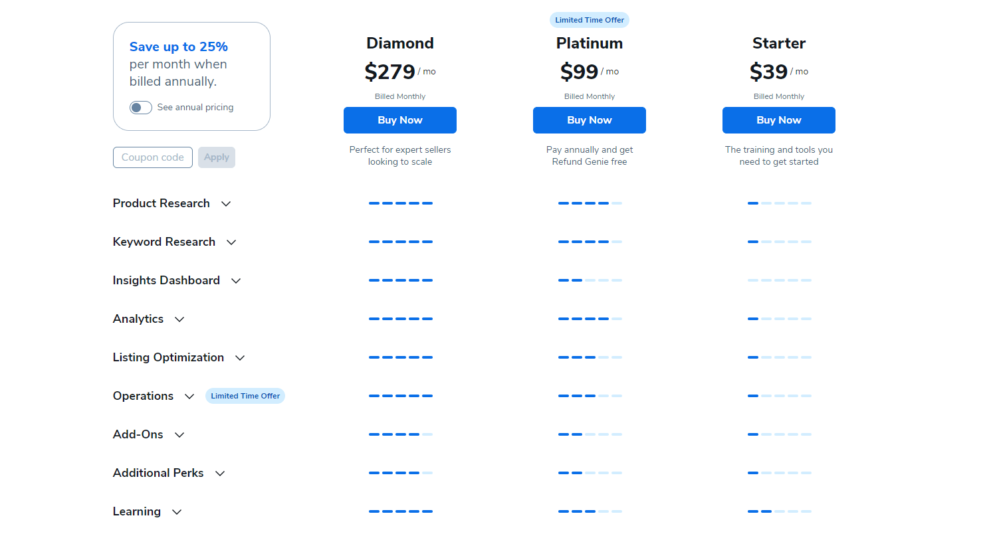
Task: Click the Limited Time Offer badge above Platinum
Action: coord(590,20)
